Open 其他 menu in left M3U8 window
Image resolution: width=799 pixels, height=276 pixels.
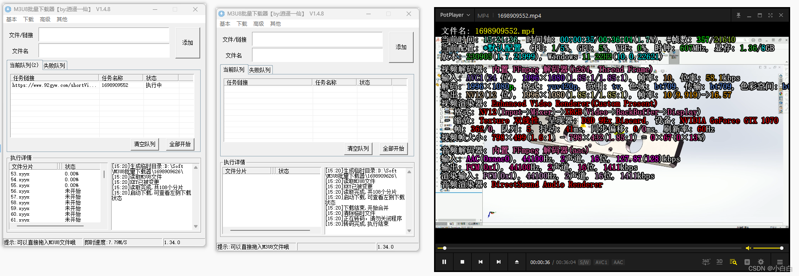tap(62, 19)
